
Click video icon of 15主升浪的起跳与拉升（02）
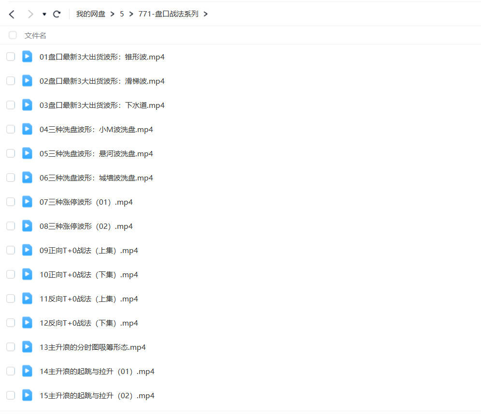(27, 395)
